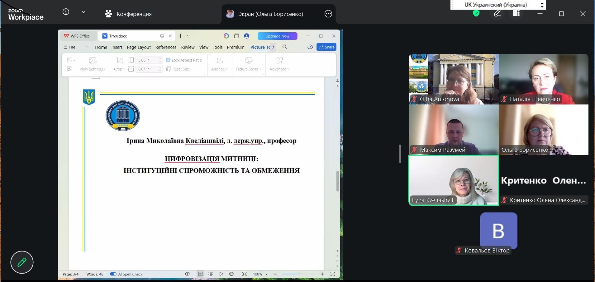Open the 100% zoom level dropdown
Image resolution: width=595 pixels, height=282 pixels.
pos(260,274)
